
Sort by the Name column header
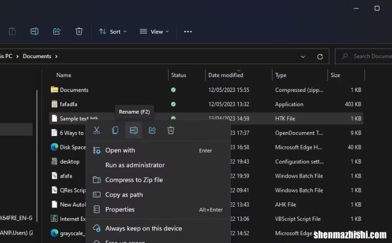(x=64, y=75)
